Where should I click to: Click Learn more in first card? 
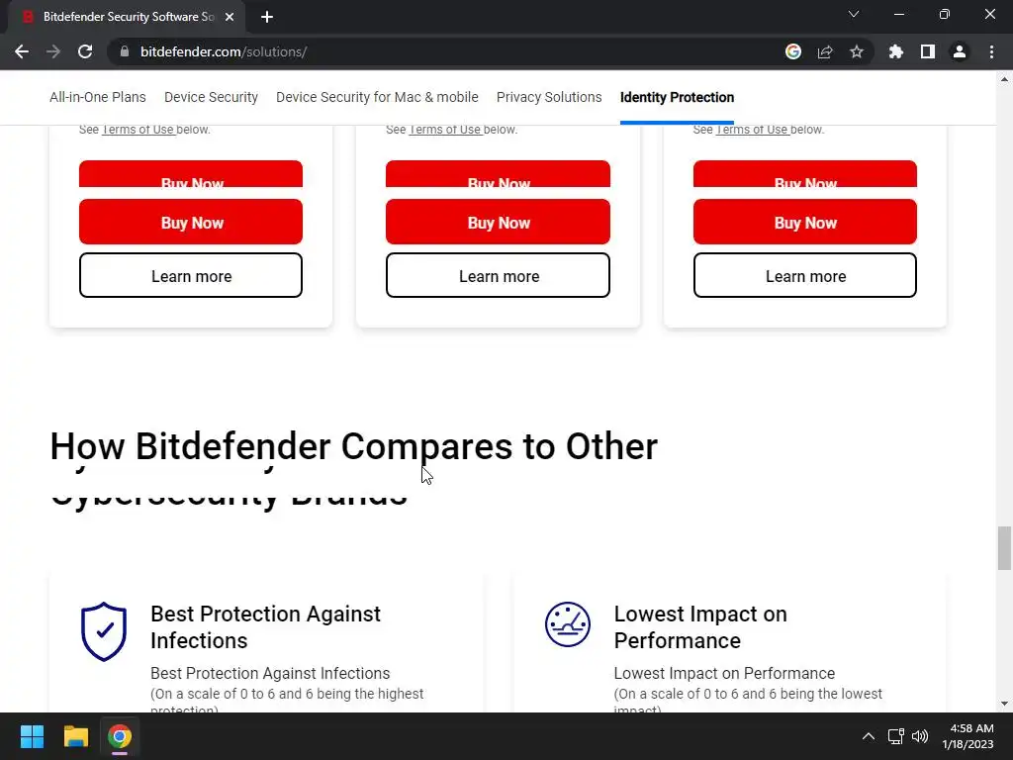(x=191, y=276)
